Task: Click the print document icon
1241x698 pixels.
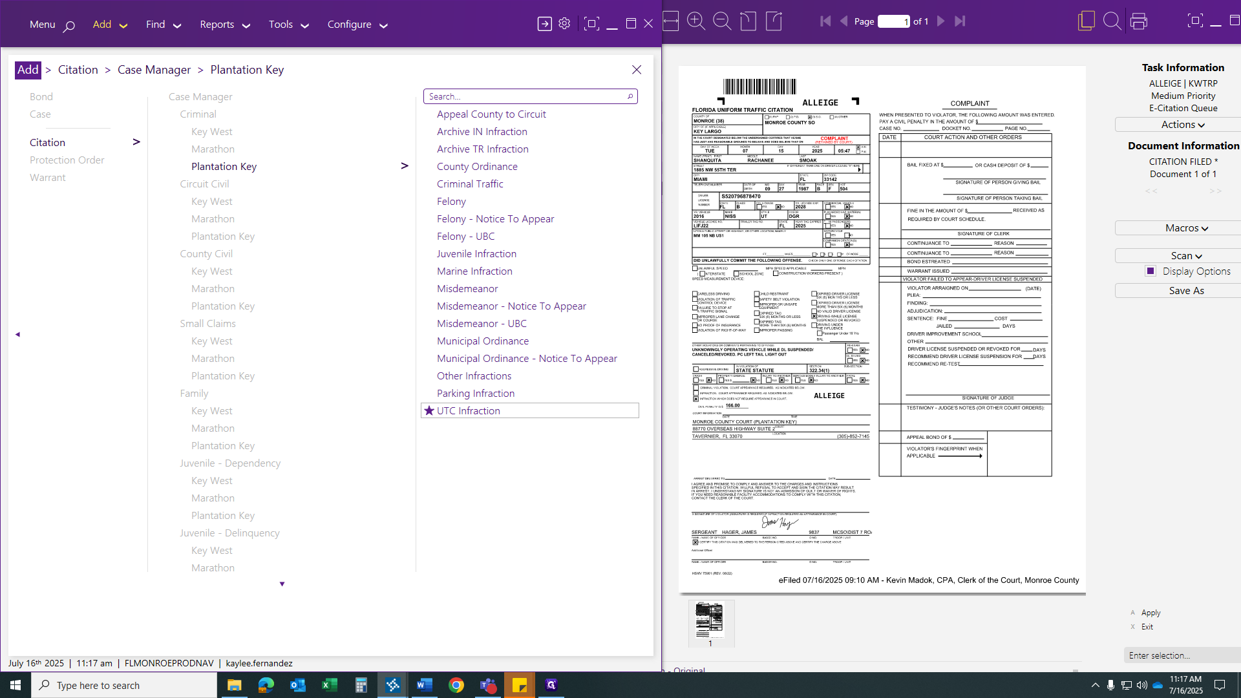Action: click(1139, 21)
